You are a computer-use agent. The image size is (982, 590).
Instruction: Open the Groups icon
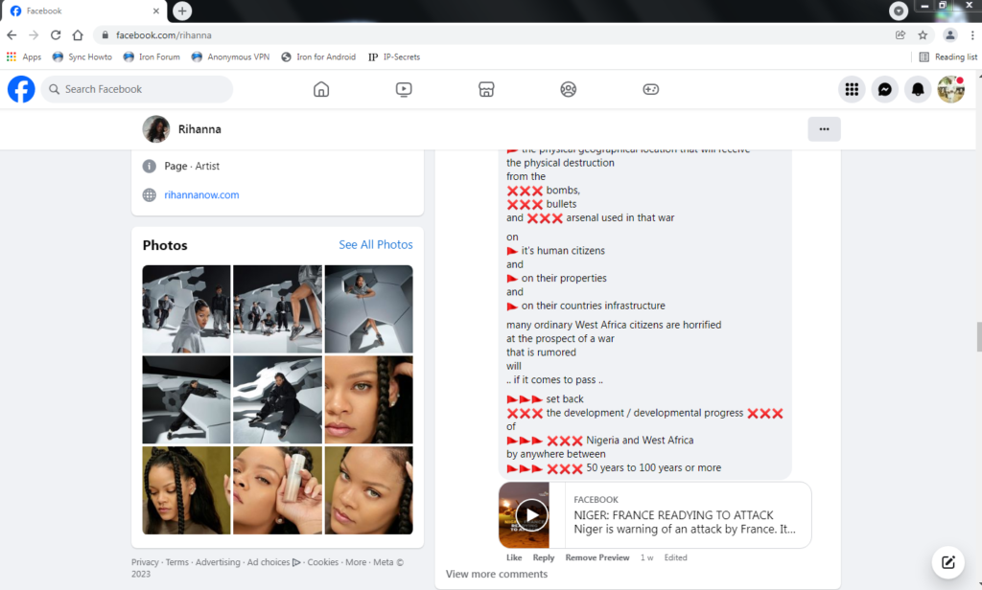point(568,89)
